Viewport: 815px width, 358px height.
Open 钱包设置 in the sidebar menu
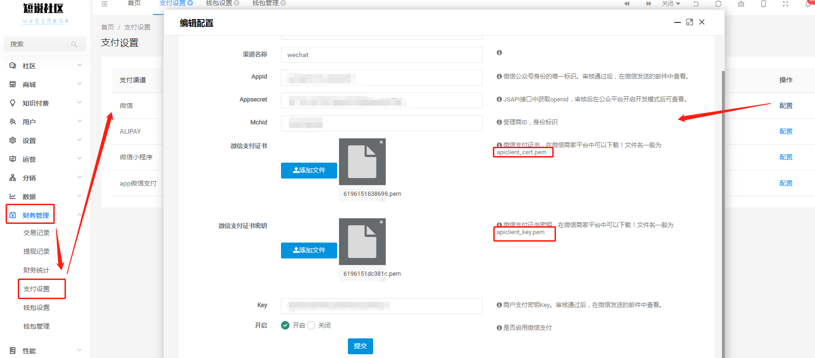point(36,308)
